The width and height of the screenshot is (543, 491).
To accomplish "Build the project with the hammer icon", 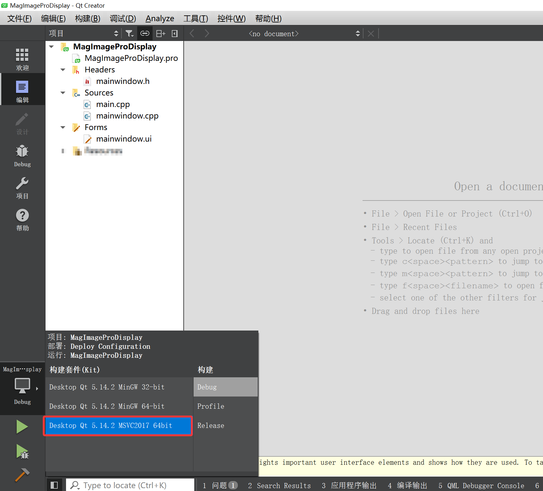I will pyautogui.click(x=22, y=475).
